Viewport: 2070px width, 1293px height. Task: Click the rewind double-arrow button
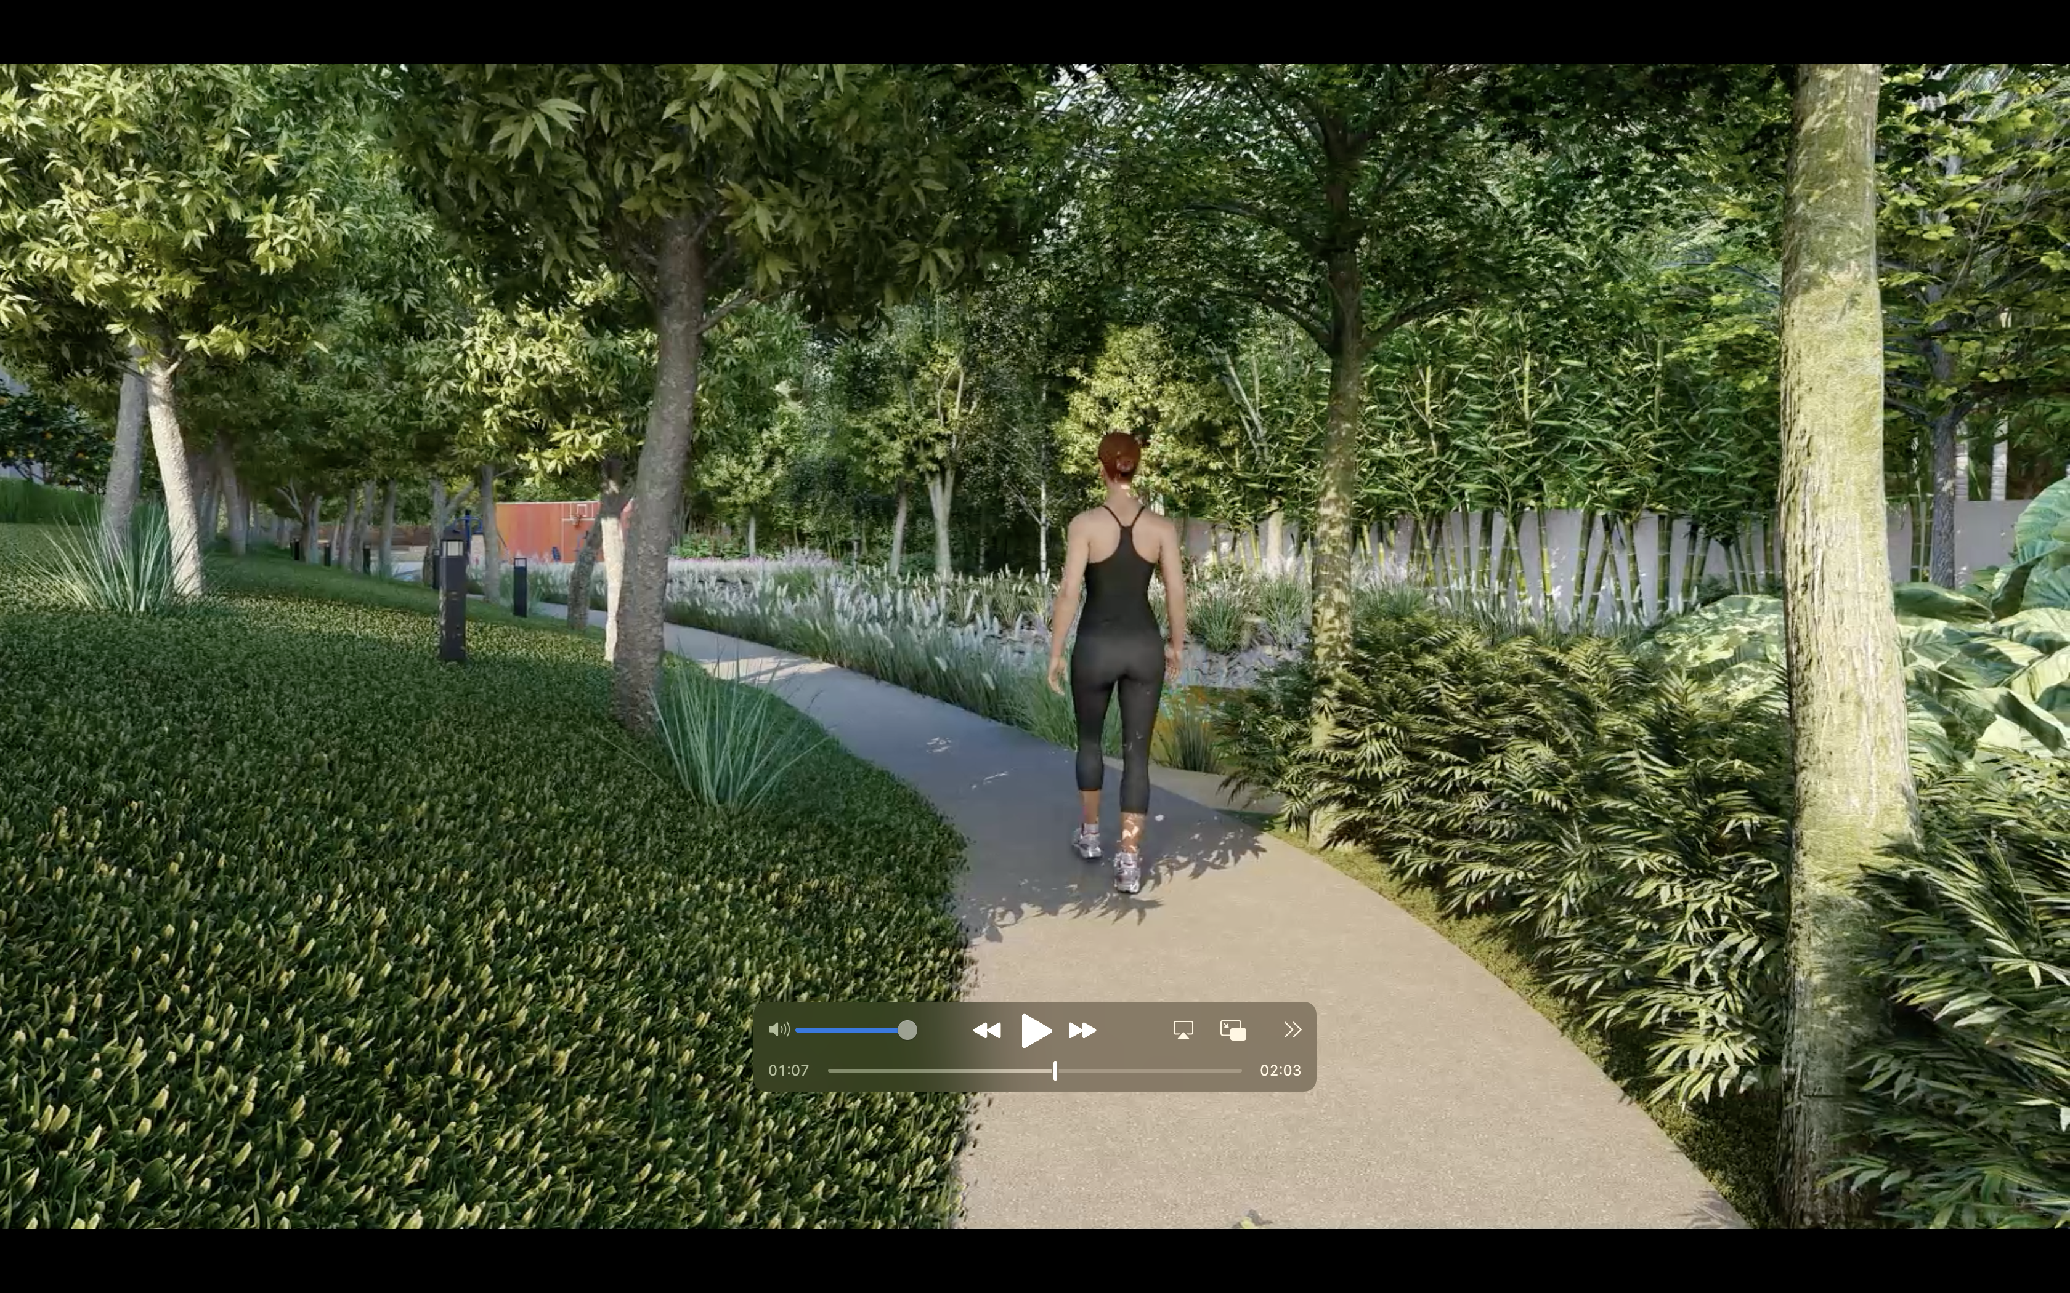coord(987,1031)
